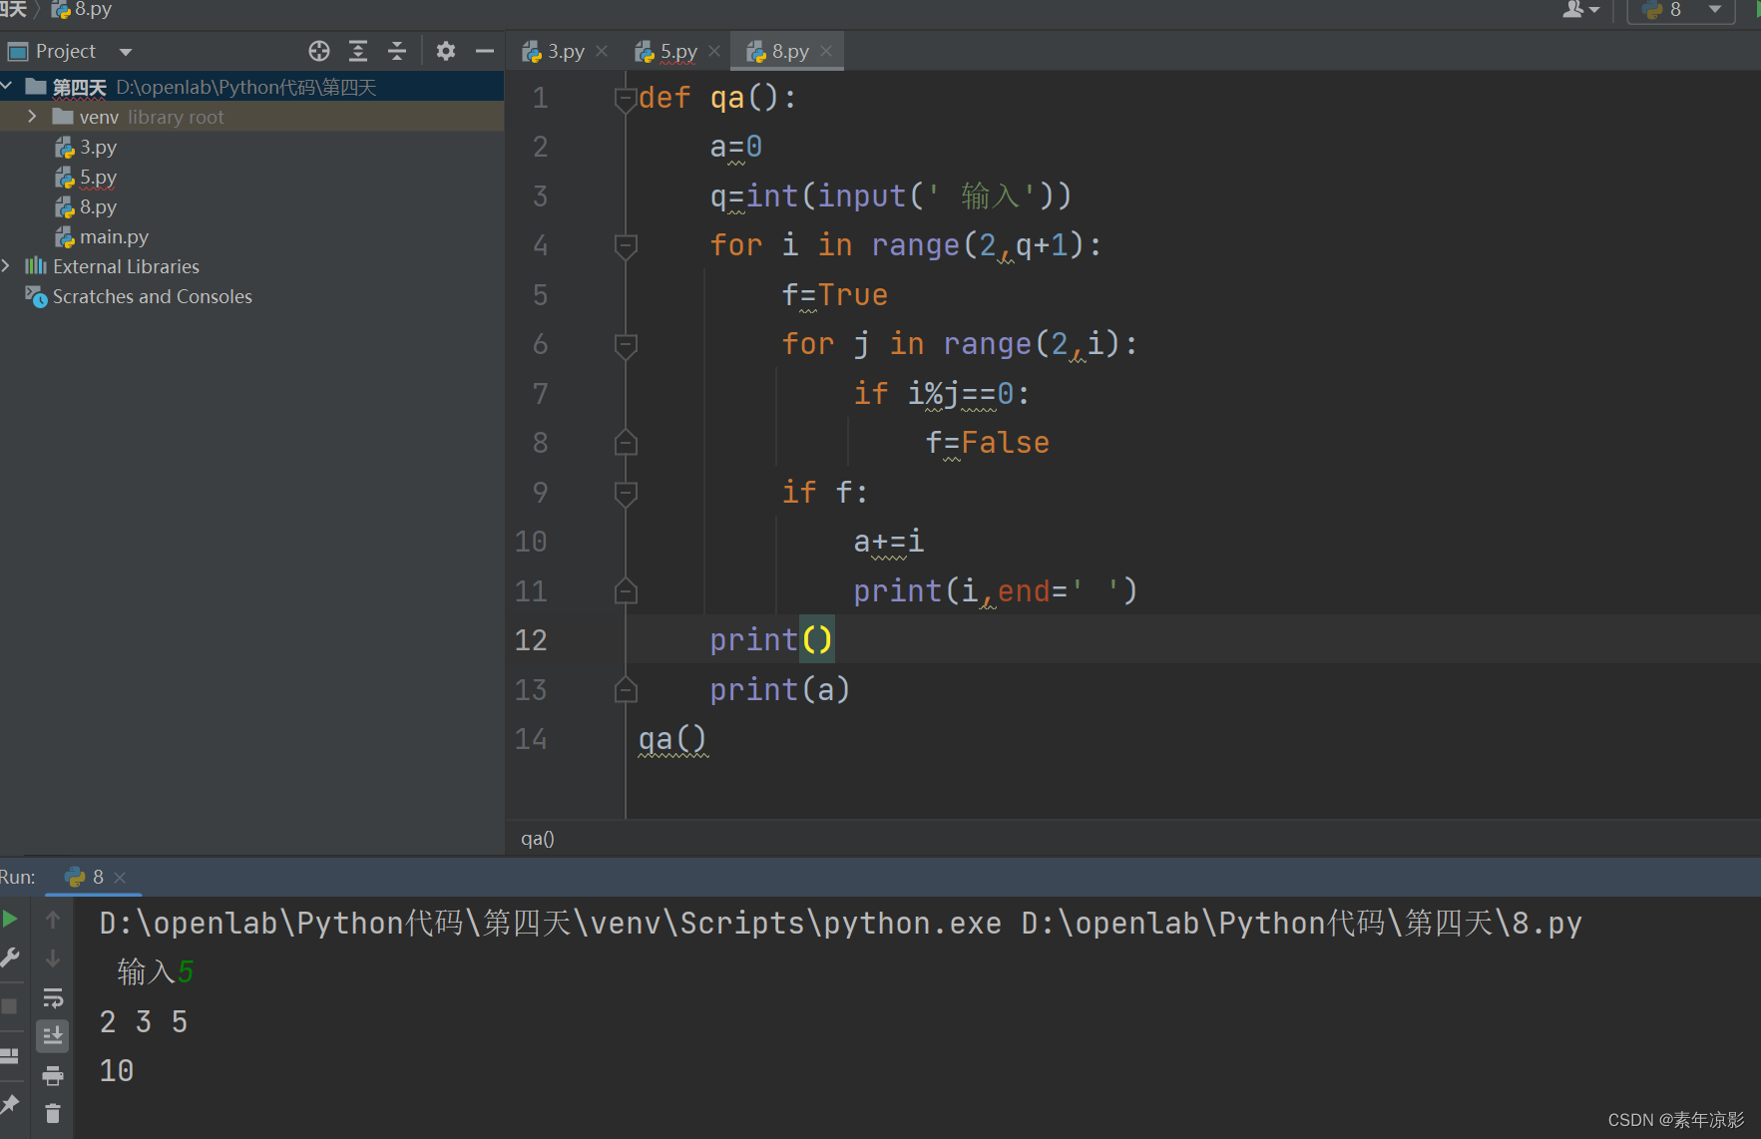
Task: Click the '2 3 5' output line
Action: (144, 1022)
